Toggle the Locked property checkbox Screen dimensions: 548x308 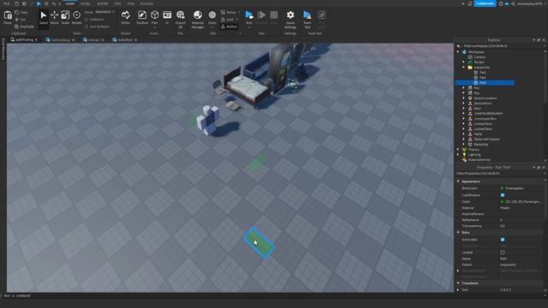click(503, 252)
